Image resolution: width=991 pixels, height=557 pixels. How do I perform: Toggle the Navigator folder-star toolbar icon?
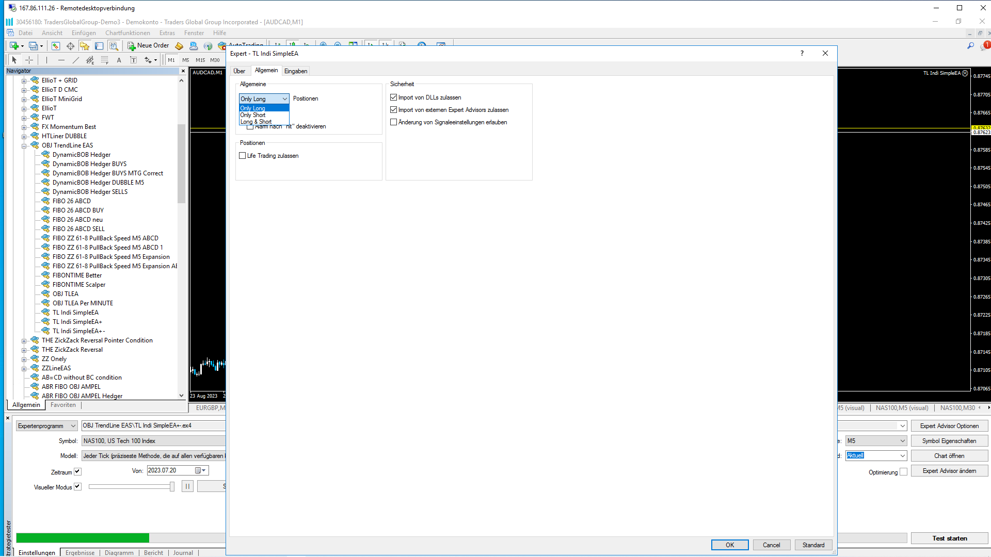click(x=85, y=46)
